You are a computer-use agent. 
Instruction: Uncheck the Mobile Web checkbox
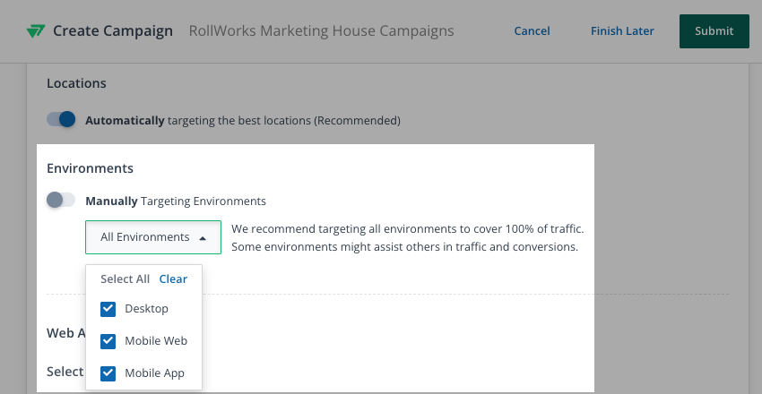[108, 341]
